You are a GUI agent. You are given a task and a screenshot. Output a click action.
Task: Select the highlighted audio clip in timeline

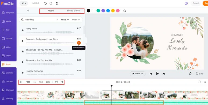(124, 103)
